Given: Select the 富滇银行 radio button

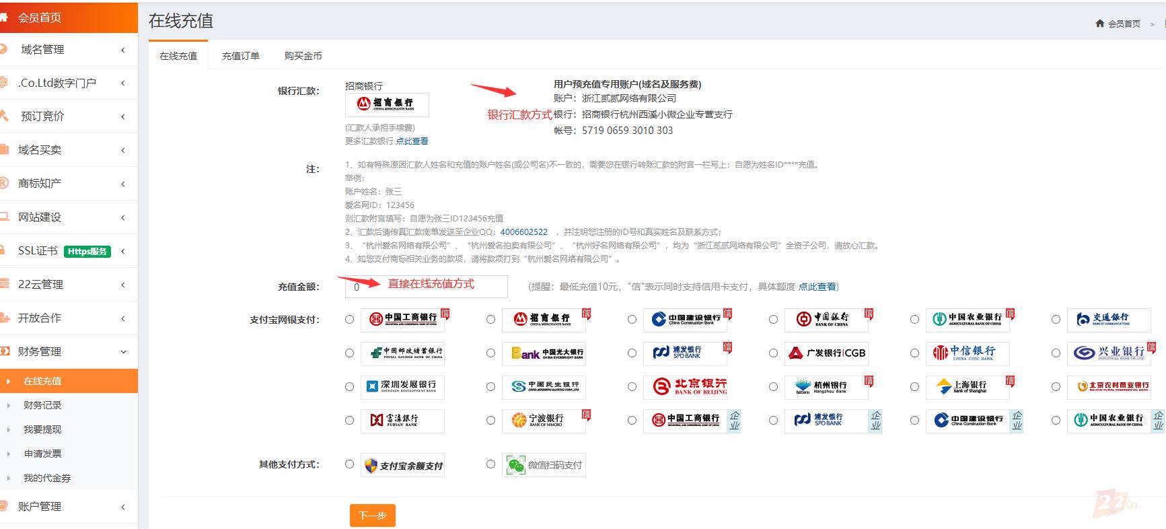Looking at the screenshot, I should [x=349, y=421].
